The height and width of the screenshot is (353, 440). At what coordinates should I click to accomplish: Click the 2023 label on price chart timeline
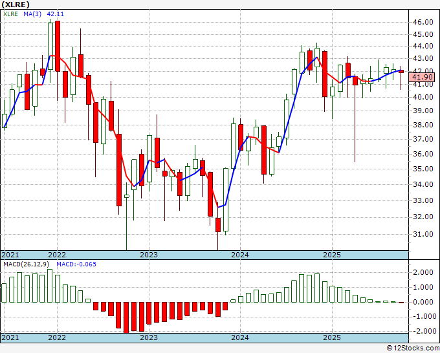pos(149,255)
